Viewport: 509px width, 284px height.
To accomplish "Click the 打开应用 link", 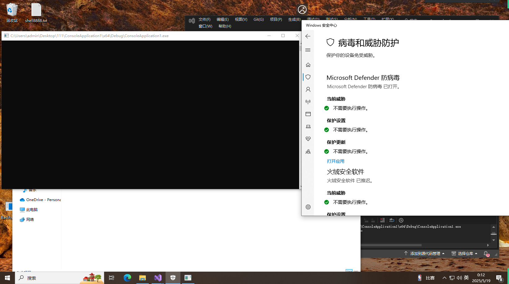I will click(x=335, y=161).
